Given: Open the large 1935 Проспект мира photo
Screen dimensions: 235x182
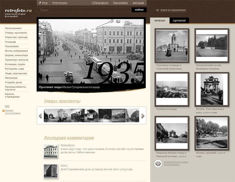Looking at the screenshot, I should coord(91,51).
